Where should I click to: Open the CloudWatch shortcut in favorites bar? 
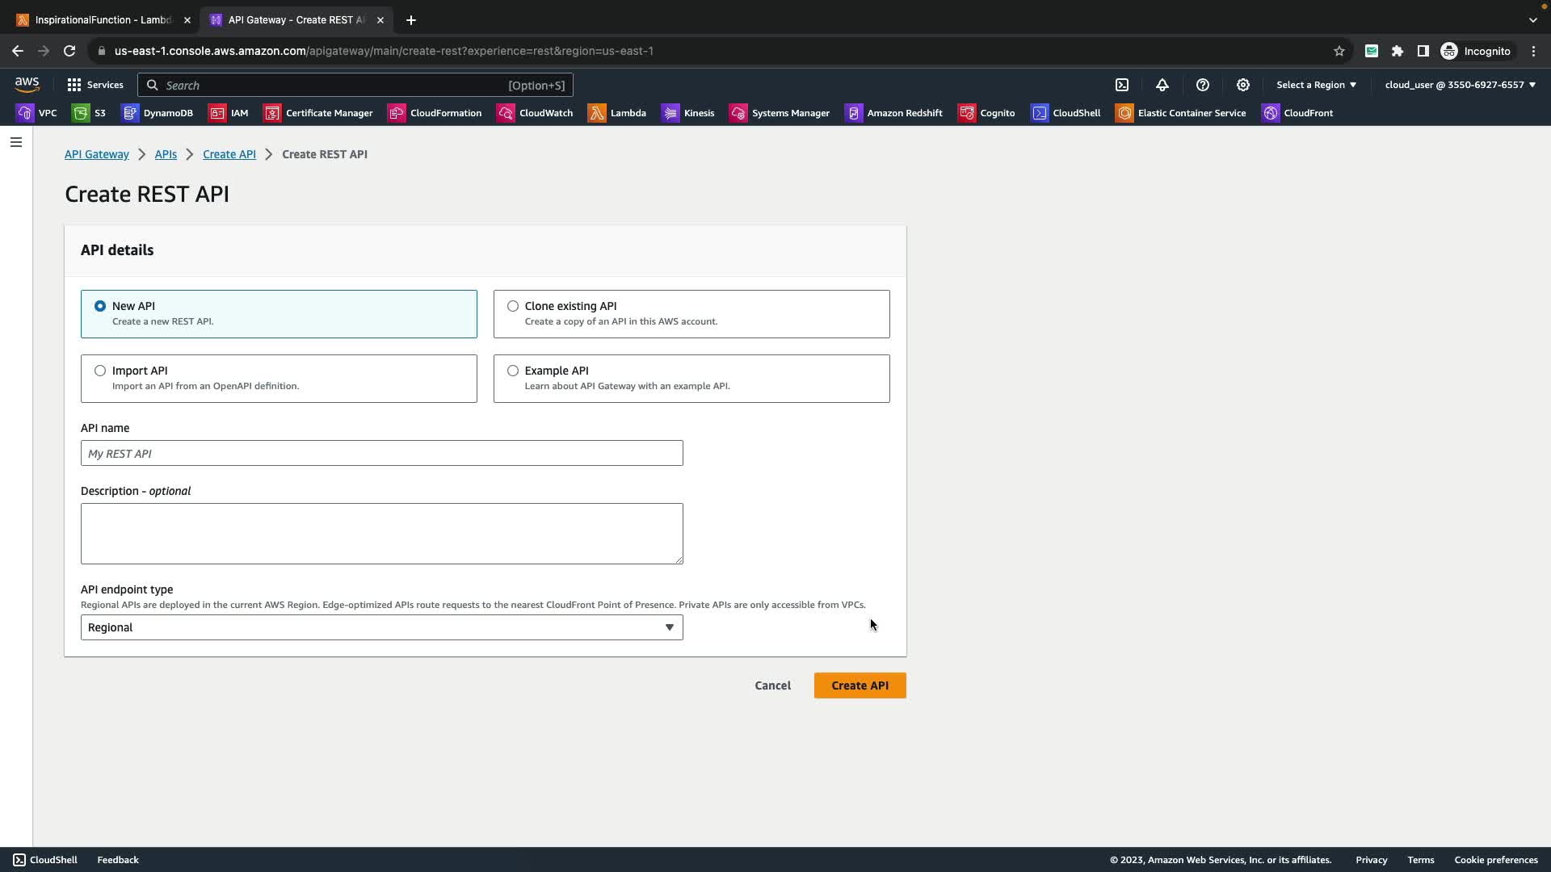[x=535, y=113]
